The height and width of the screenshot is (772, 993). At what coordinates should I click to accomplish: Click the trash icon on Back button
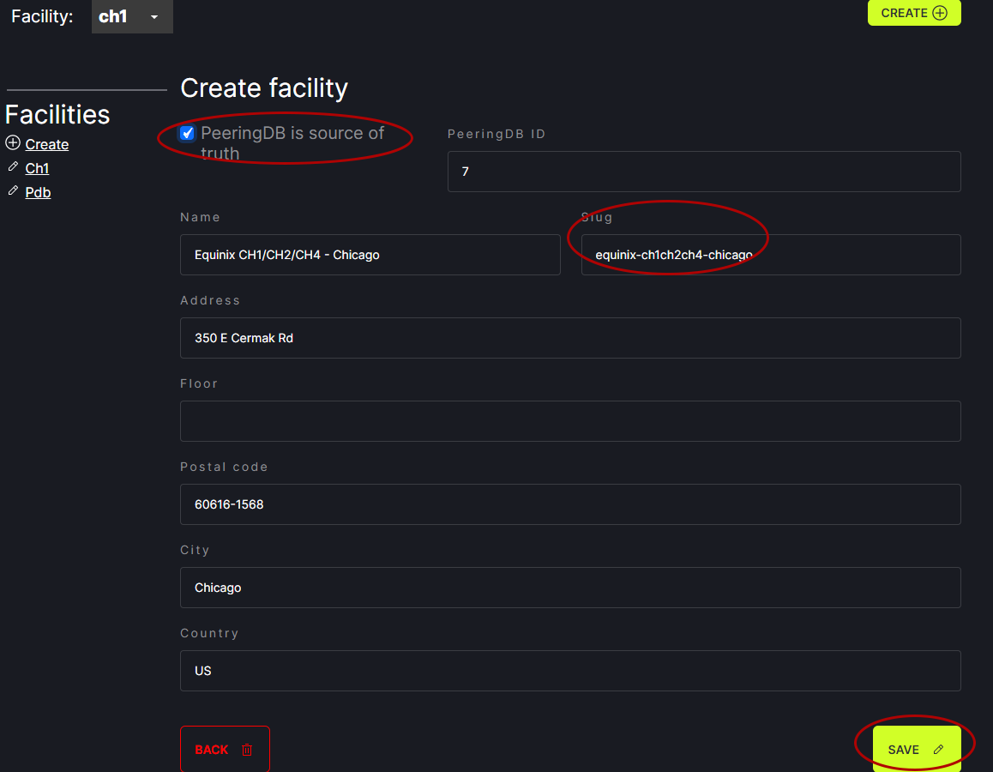click(247, 750)
